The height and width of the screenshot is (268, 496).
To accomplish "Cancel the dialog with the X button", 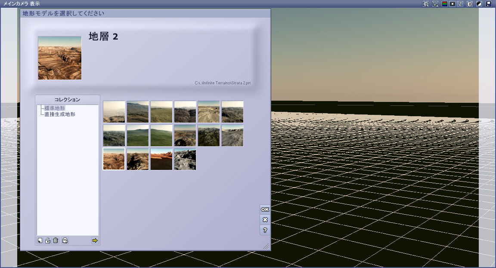I will point(265,219).
